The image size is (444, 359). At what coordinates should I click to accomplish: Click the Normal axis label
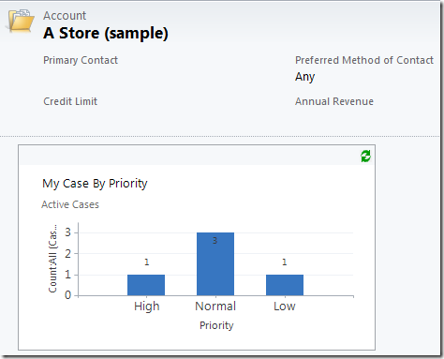pyautogui.click(x=215, y=307)
